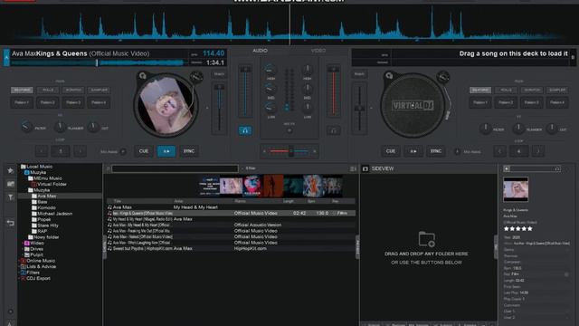
Task: Click right deck FLANGER effect knob
Action: pyautogui.click(x=518, y=129)
